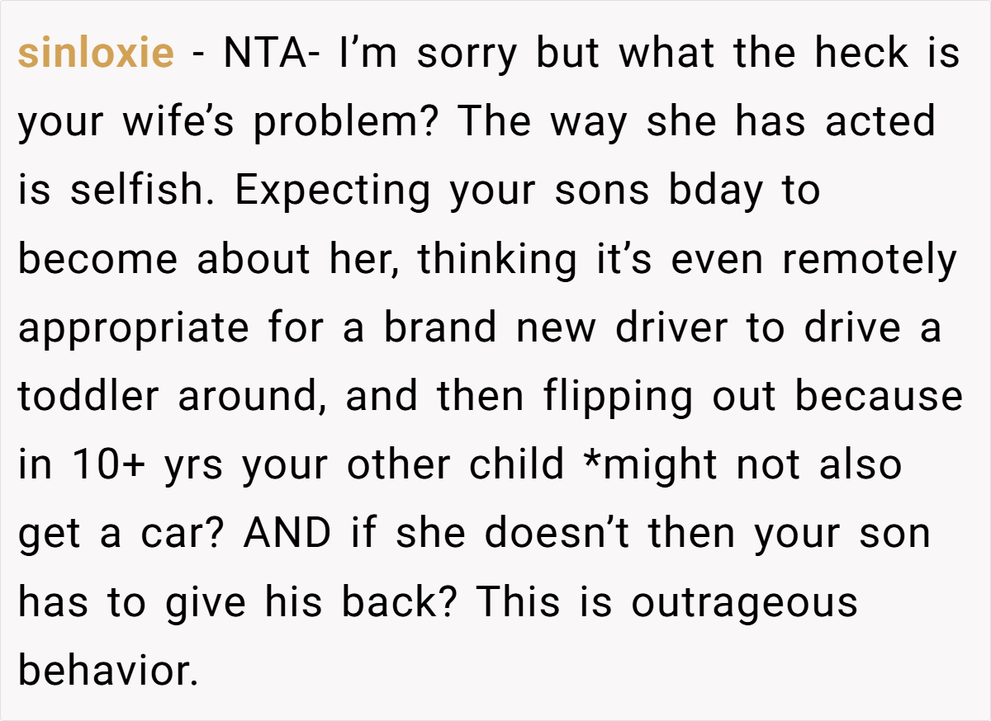Open the sinloxie username link
991x721 pixels.
tap(96, 54)
